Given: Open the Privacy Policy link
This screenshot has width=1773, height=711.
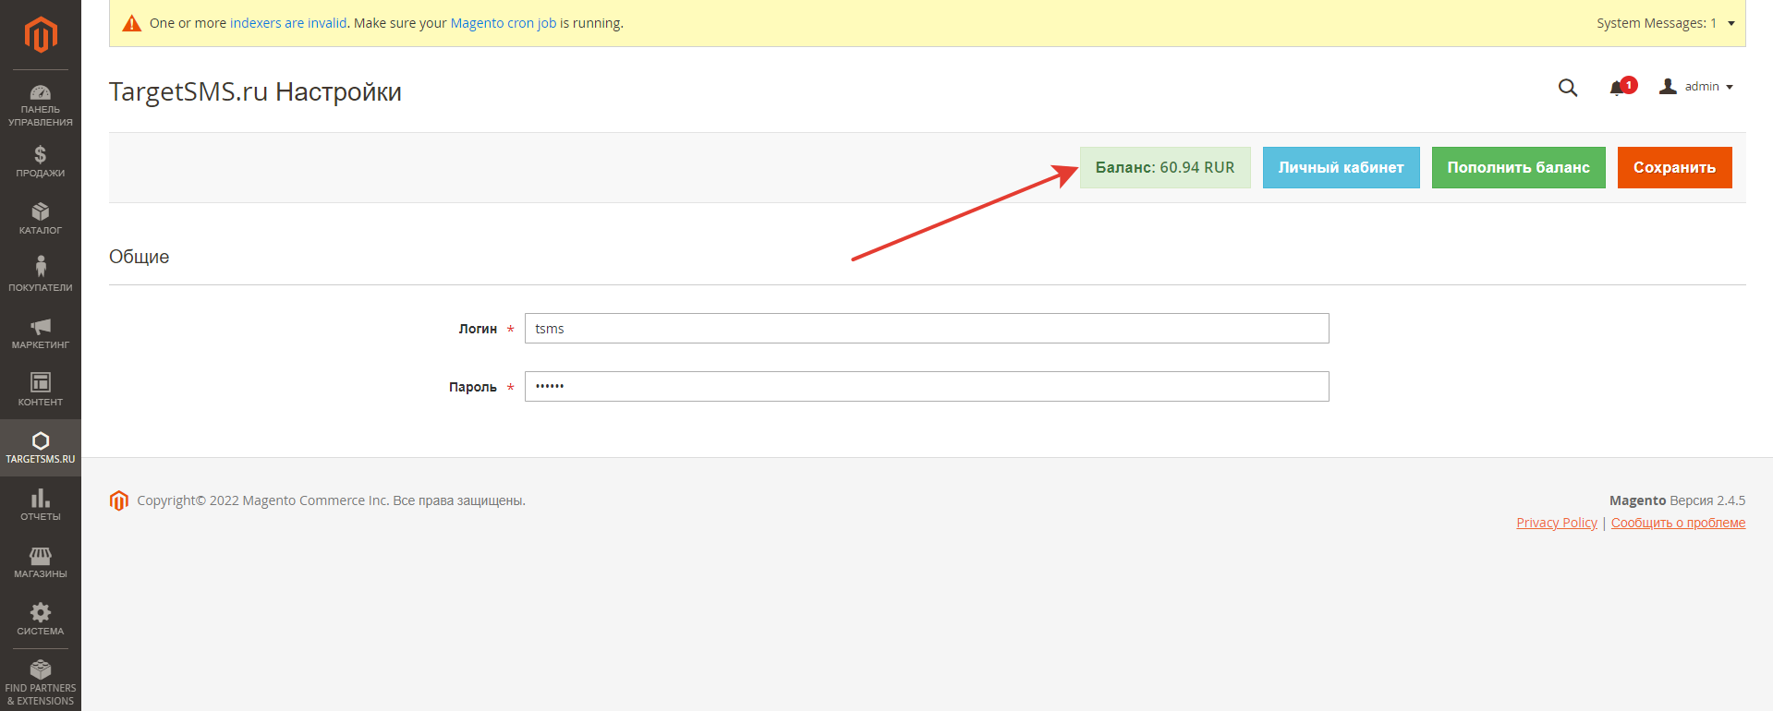Looking at the screenshot, I should [x=1557, y=523].
